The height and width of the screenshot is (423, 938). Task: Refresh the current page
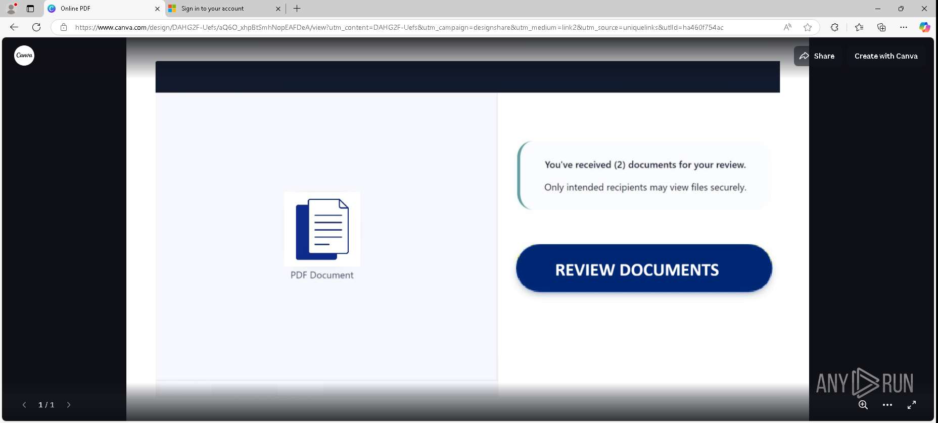[36, 27]
